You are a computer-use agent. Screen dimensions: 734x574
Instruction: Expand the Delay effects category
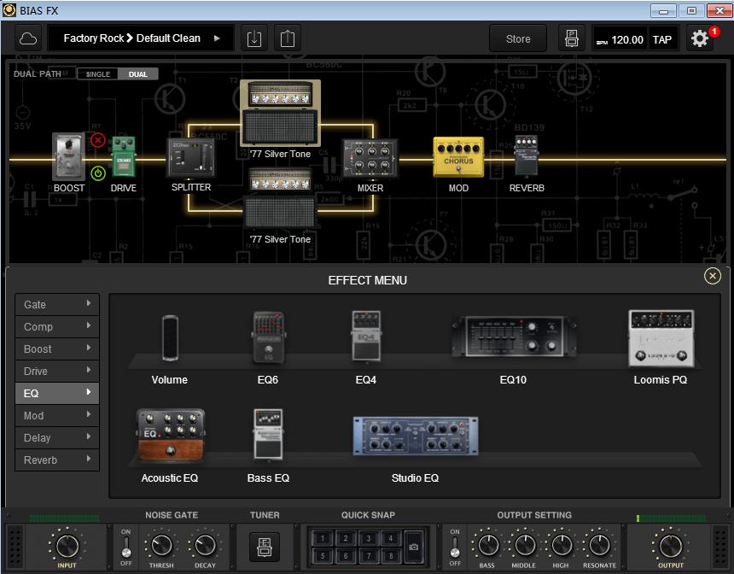(x=56, y=437)
